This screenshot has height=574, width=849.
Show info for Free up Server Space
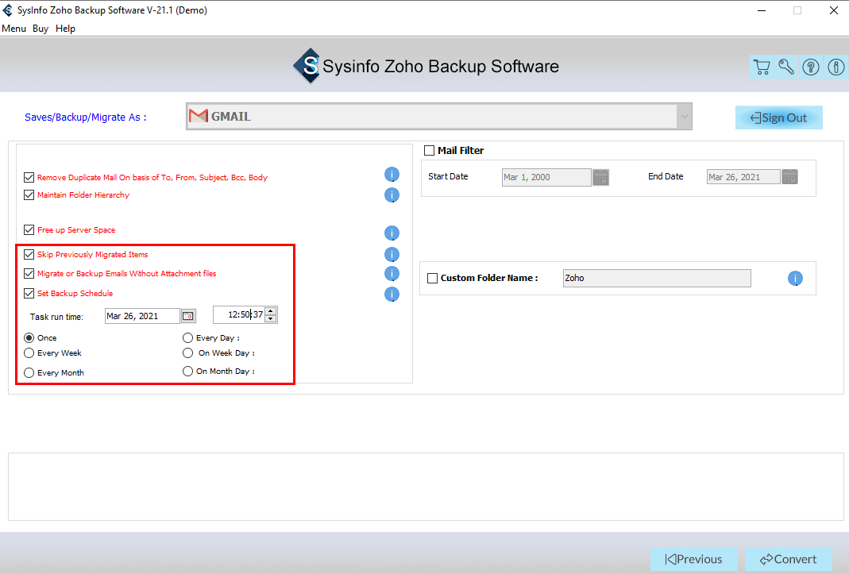[x=392, y=233]
